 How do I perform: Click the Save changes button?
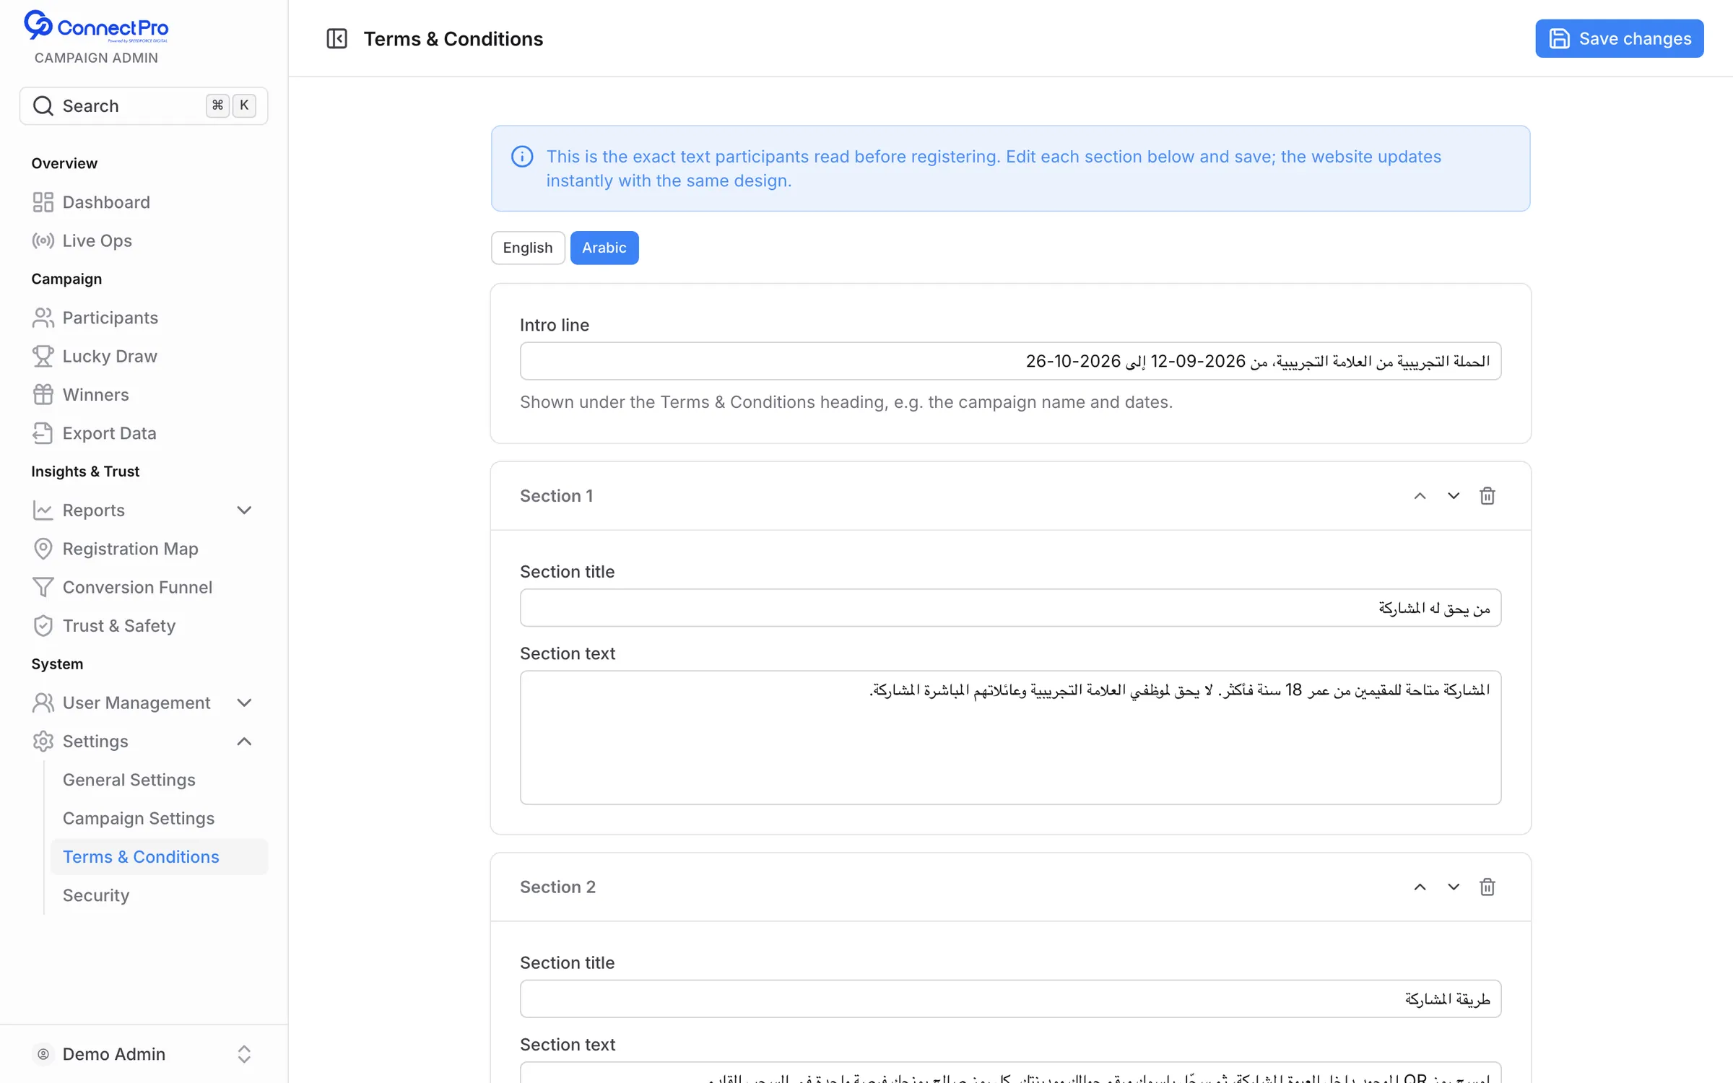pyautogui.click(x=1619, y=38)
